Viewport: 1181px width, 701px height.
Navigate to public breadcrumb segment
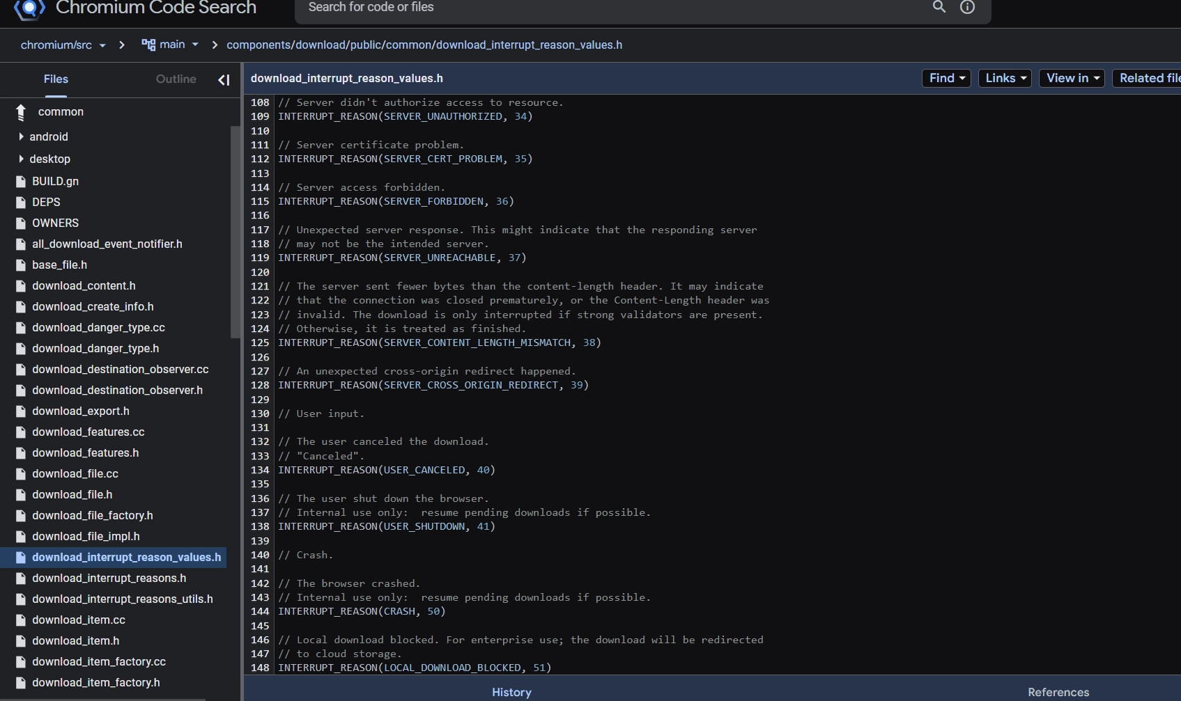coord(364,45)
